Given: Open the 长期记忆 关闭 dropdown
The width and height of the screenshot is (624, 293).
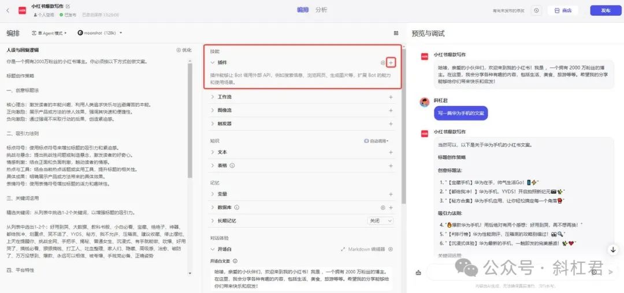Looking at the screenshot, I should tap(380, 220).
